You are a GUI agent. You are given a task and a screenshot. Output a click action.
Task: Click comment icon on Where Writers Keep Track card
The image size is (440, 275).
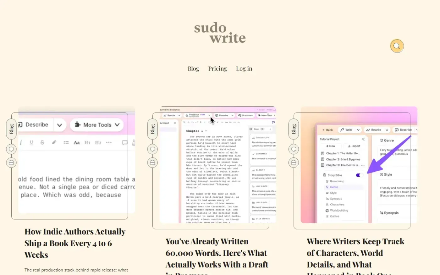pos(294,149)
